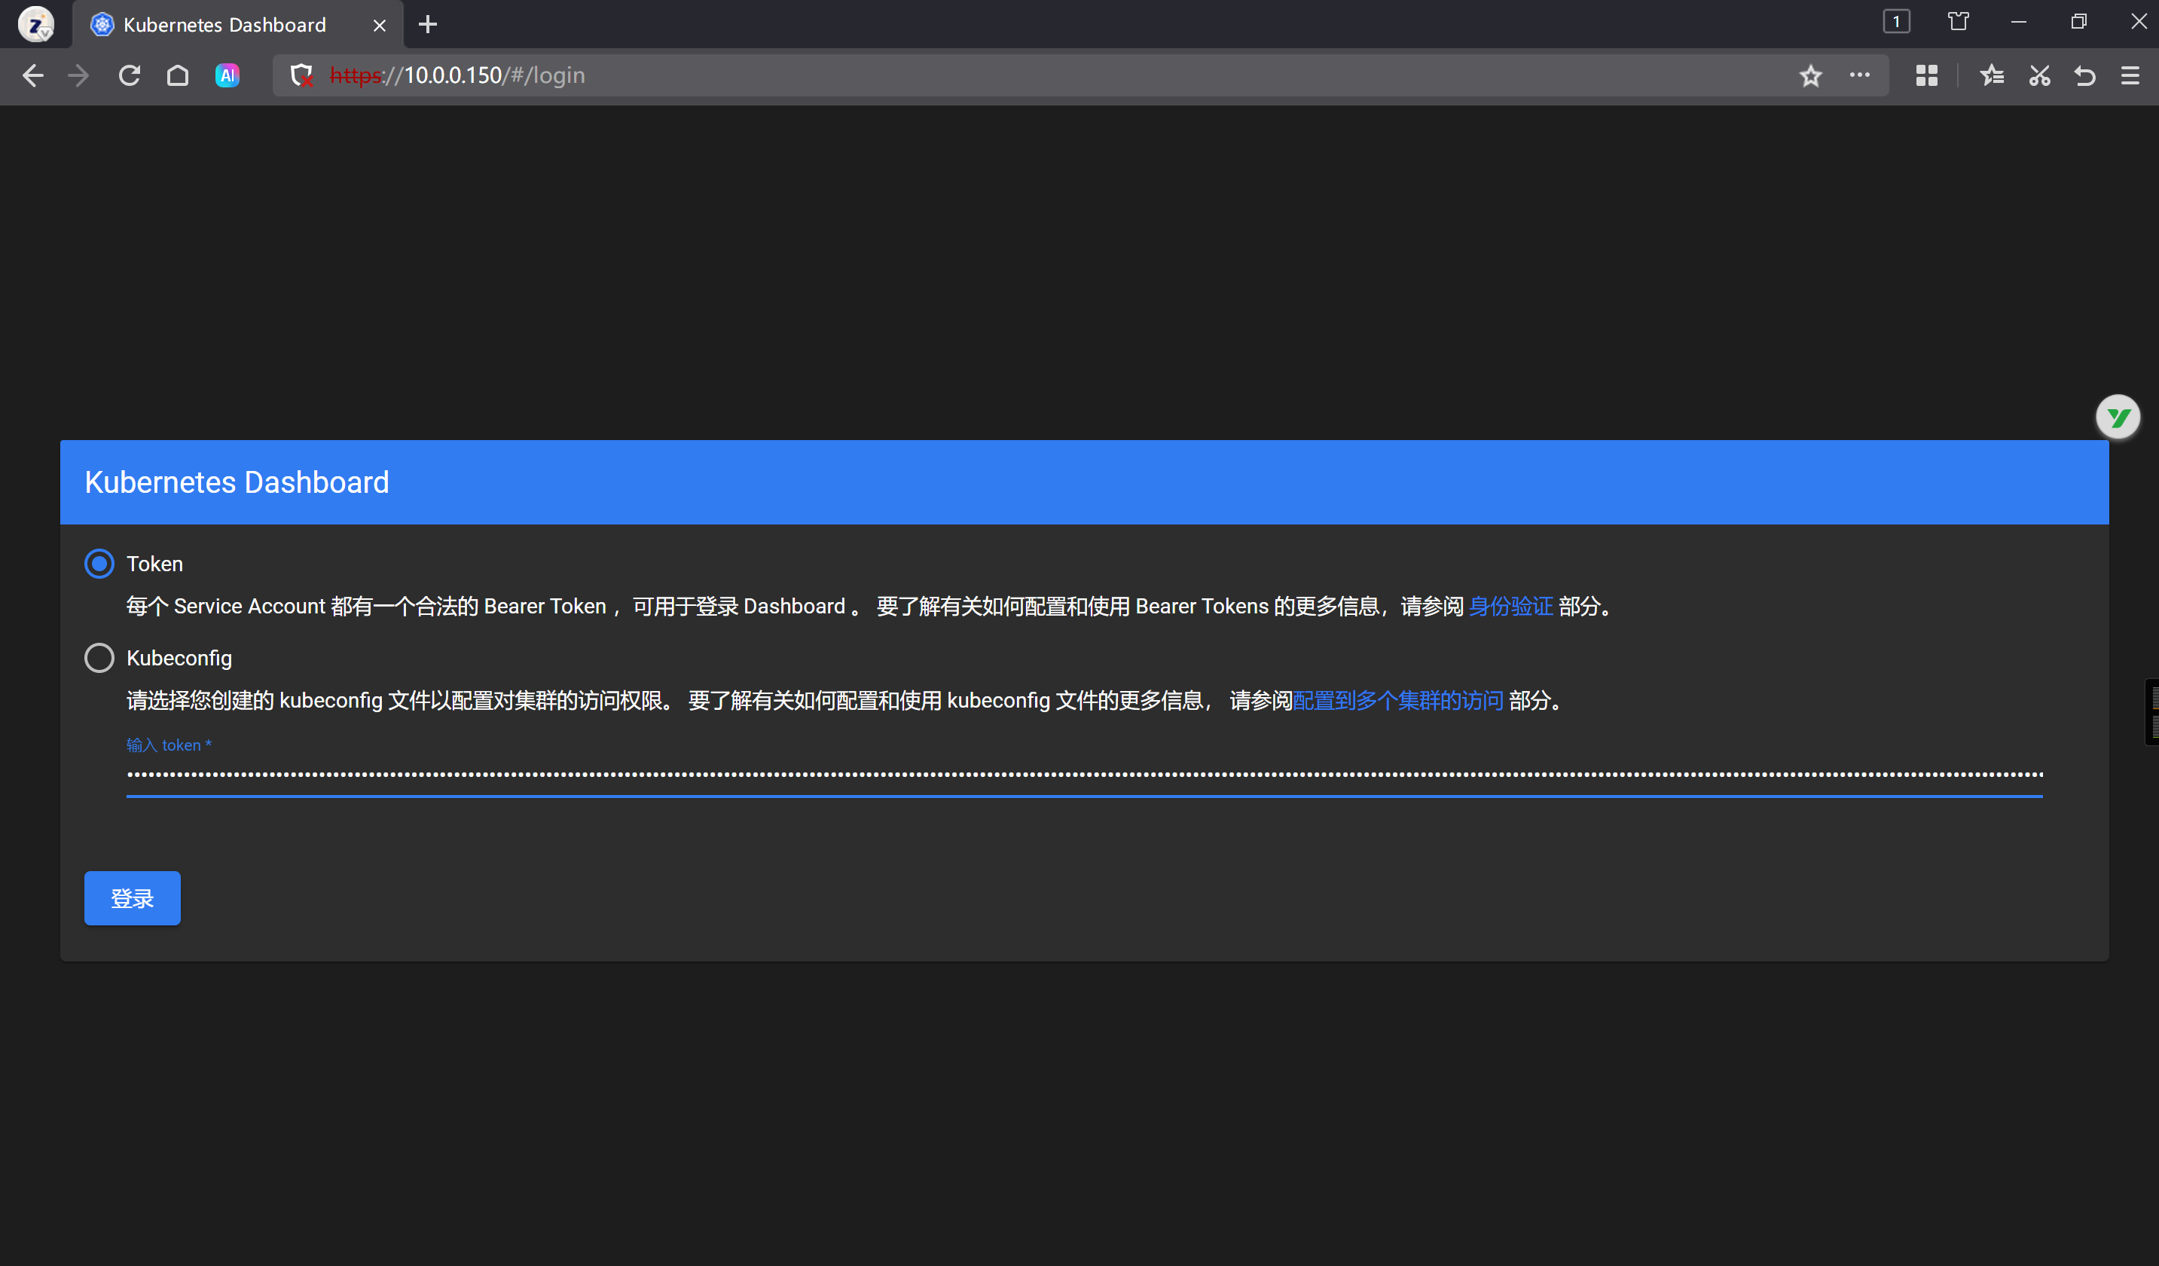Open the extensions grid icon
Viewport: 2159px width, 1266px height.
[x=1927, y=75]
